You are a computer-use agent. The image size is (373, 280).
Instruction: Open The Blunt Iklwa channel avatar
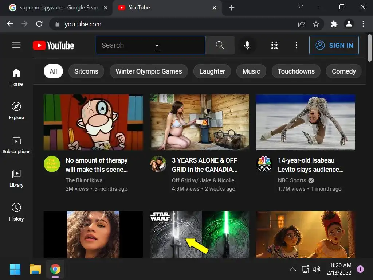point(52,164)
